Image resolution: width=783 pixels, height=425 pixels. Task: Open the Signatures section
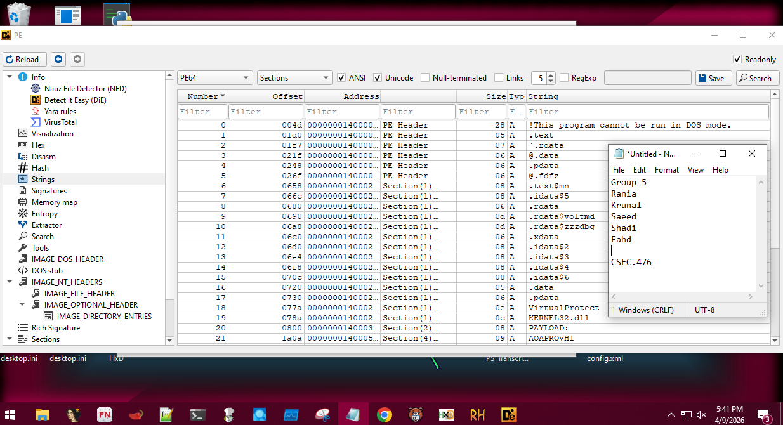[x=49, y=191]
